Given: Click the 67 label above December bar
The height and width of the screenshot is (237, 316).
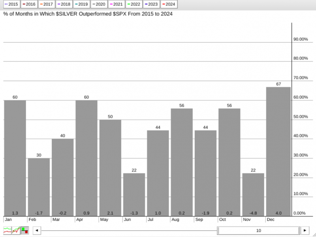Looking at the screenshot, I should click(x=278, y=84).
